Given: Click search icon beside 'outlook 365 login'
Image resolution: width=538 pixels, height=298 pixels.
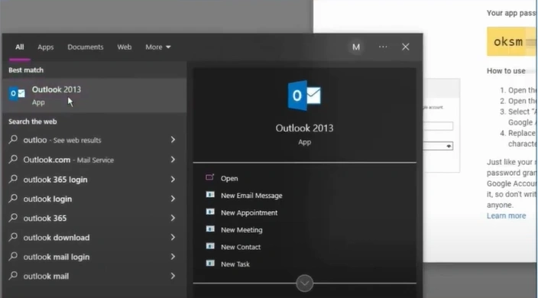Looking at the screenshot, I should 13,179.
